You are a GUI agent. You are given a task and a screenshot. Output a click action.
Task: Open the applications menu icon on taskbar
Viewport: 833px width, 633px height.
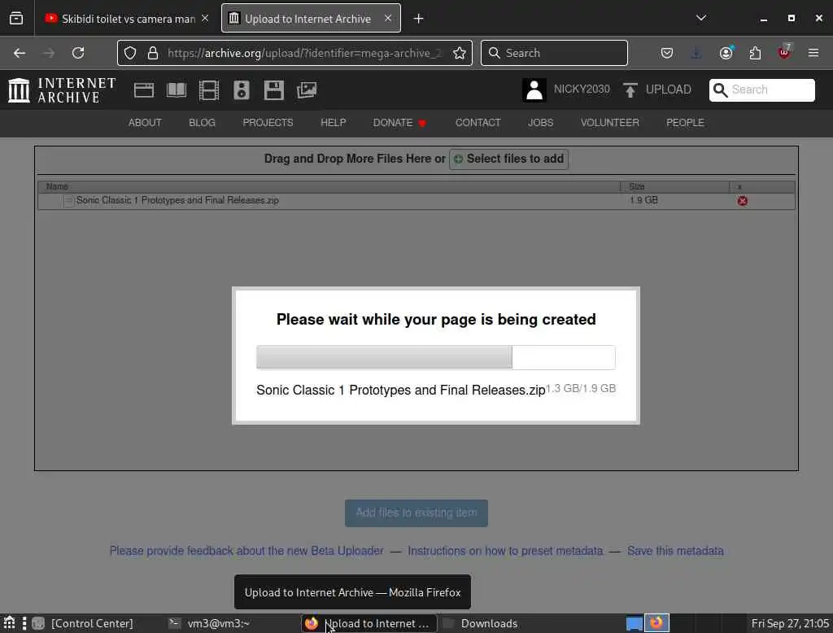coord(10,623)
